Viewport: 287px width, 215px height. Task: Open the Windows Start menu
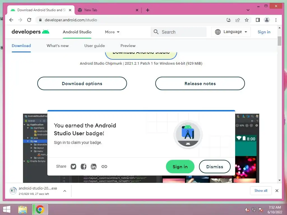tap(7, 209)
